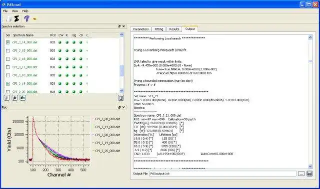This screenshot has width=320, height=189.
Task: Click c0 green indicator for CPI_J_15_000.dat
Action: coord(81,50)
